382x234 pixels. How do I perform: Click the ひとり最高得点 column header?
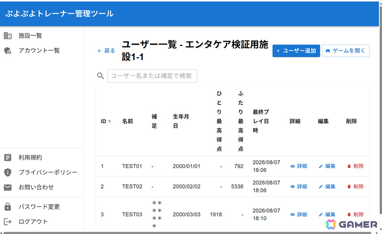(219, 121)
